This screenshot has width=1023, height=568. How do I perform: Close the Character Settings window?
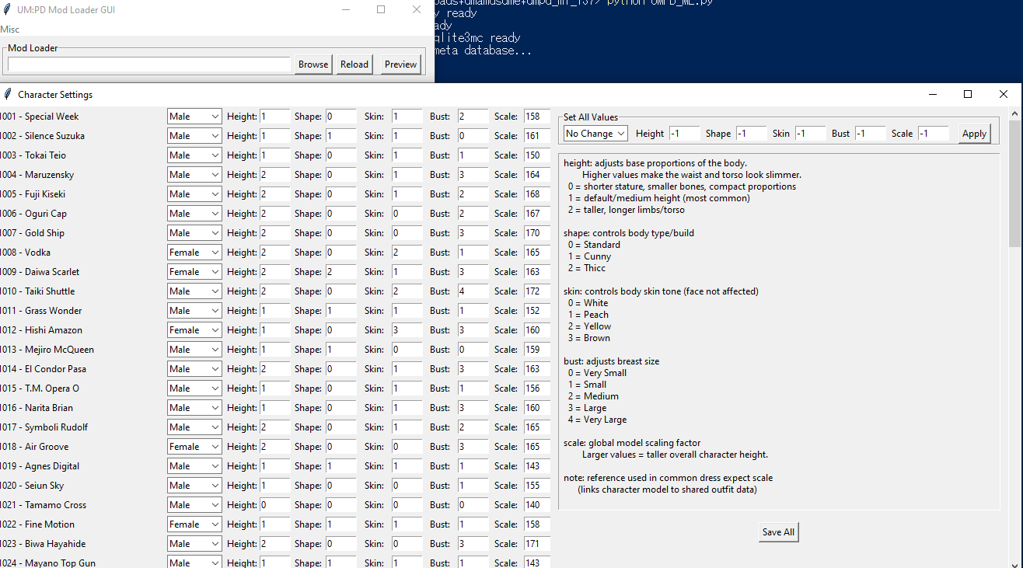click(1004, 94)
